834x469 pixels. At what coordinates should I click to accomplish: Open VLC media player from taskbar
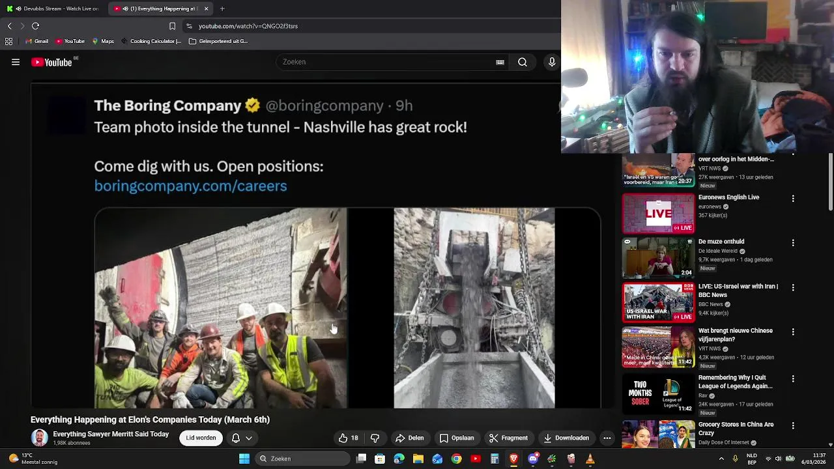click(x=590, y=459)
